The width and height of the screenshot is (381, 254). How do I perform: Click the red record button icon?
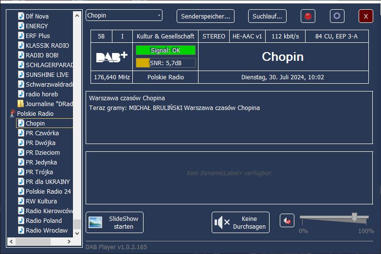pyautogui.click(x=308, y=16)
